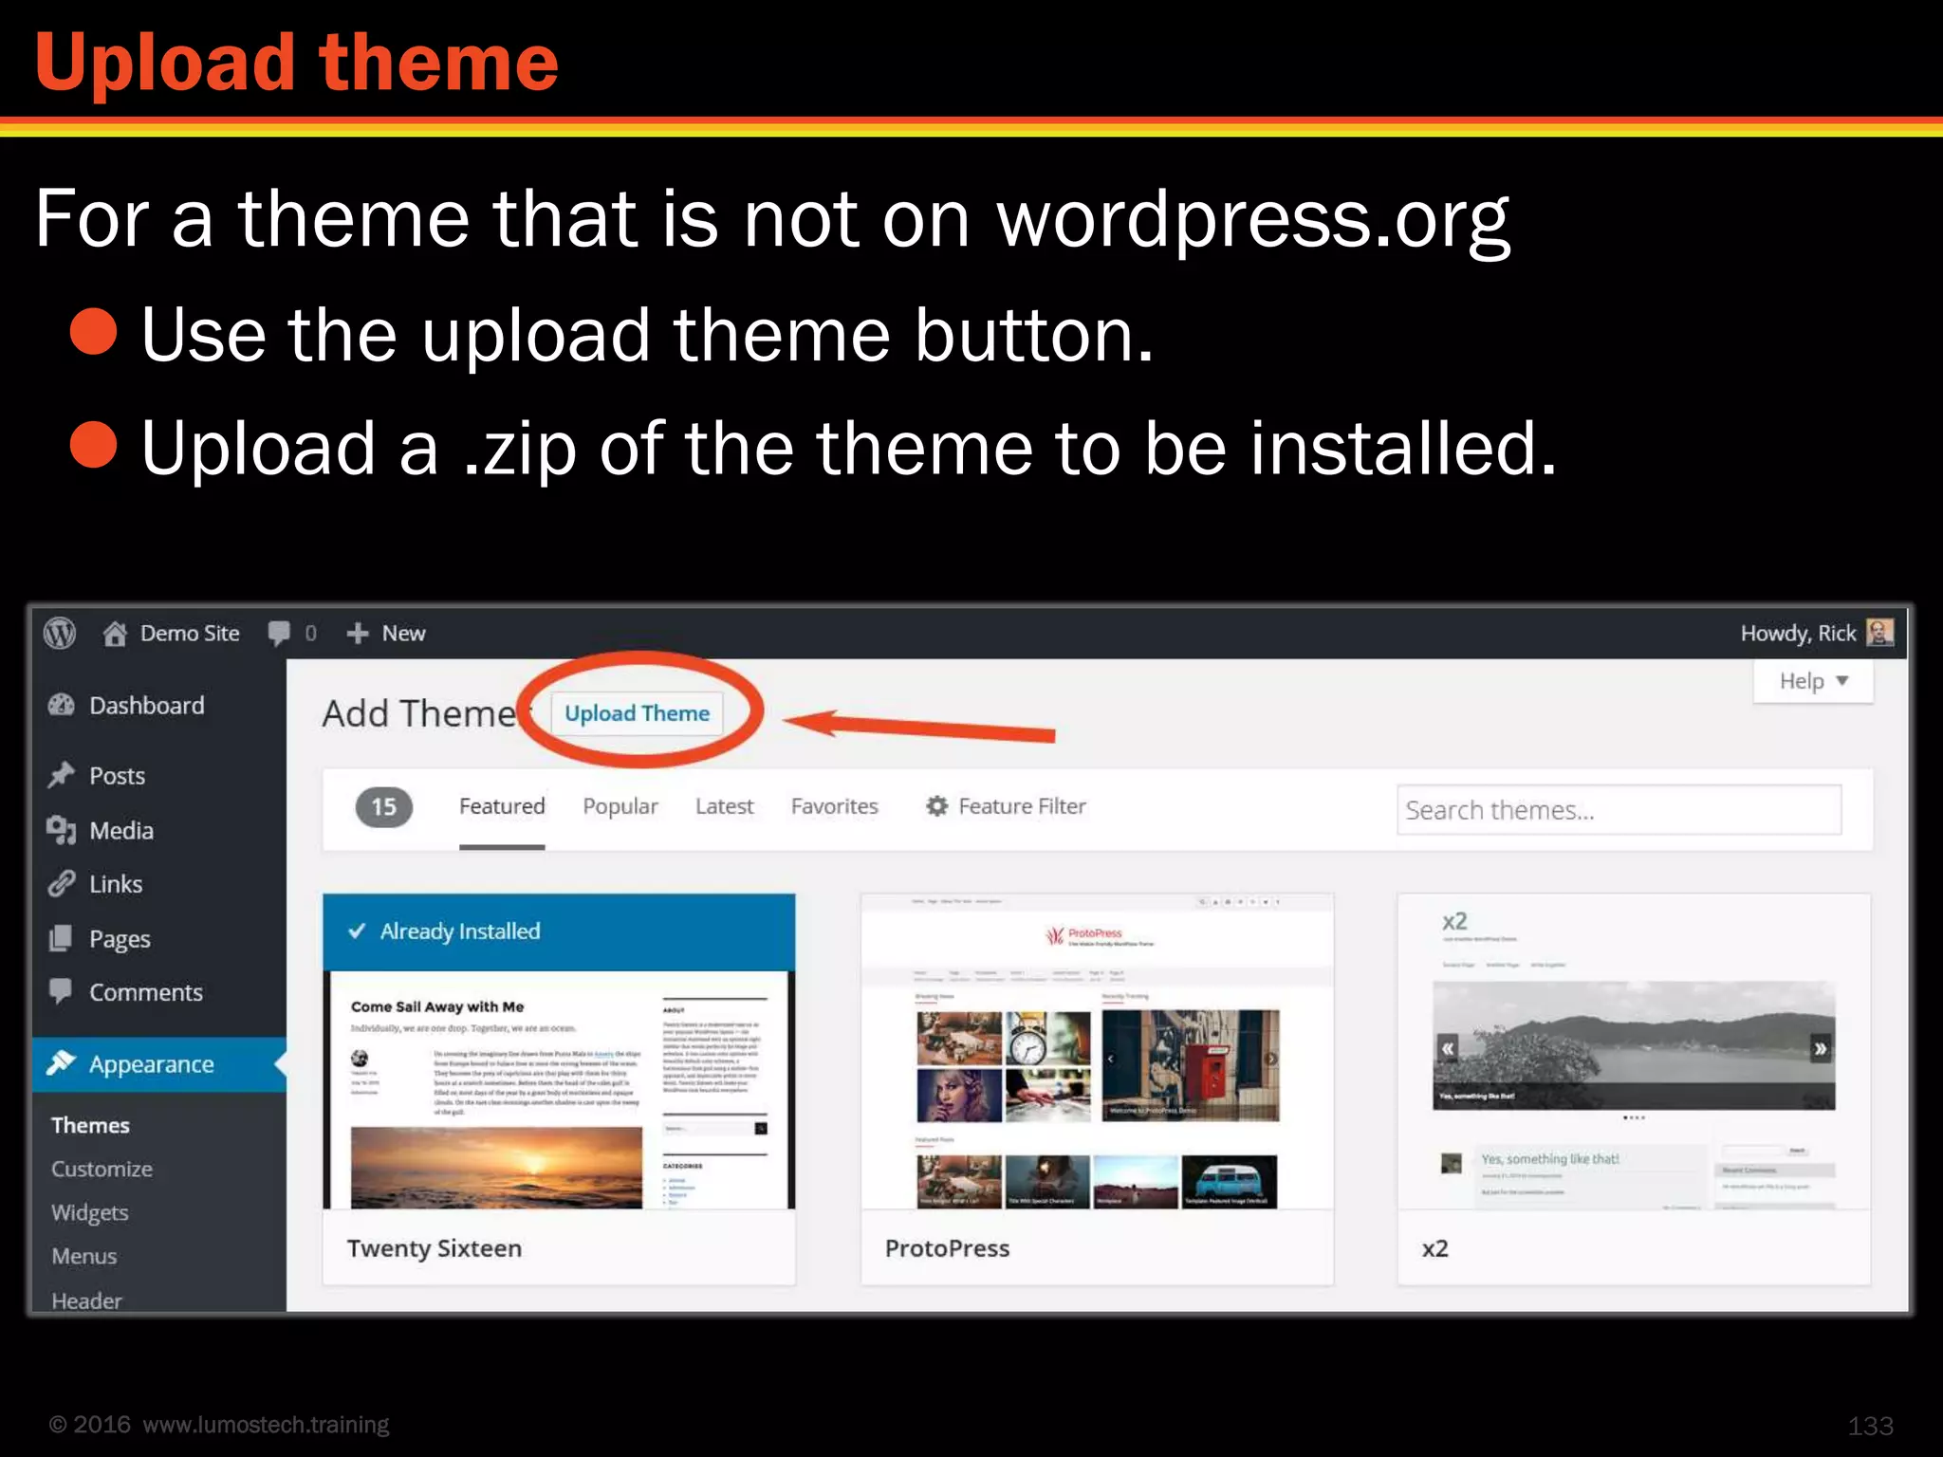This screenshot has height=1457, width=1943.
Task: Click the x2 theme thumbnail
Action: 1634,1051
